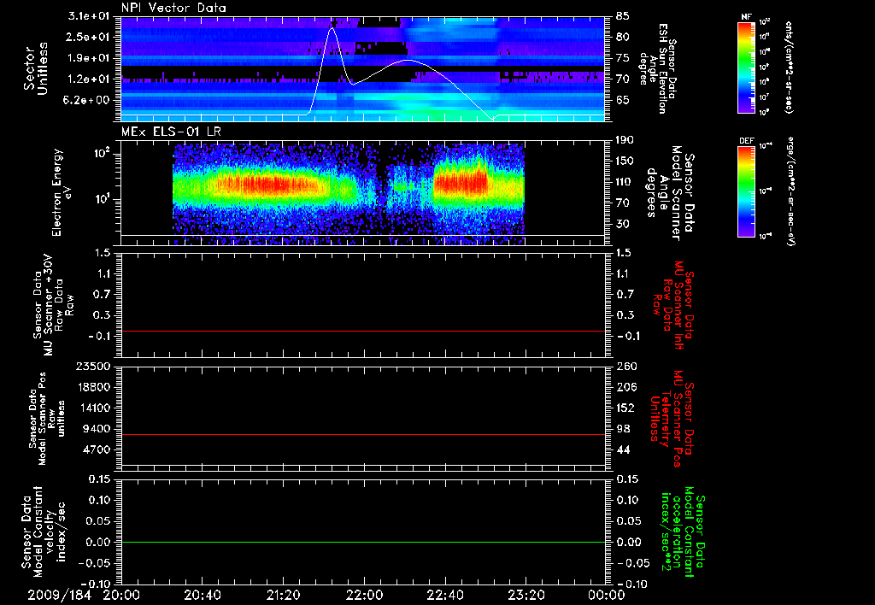Click the '21:20' time axis label

pyautogui.click(x=283, y=596)
